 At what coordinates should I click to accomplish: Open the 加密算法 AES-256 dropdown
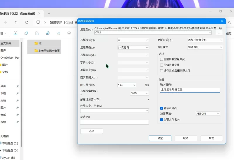click(x=208, y=114)
